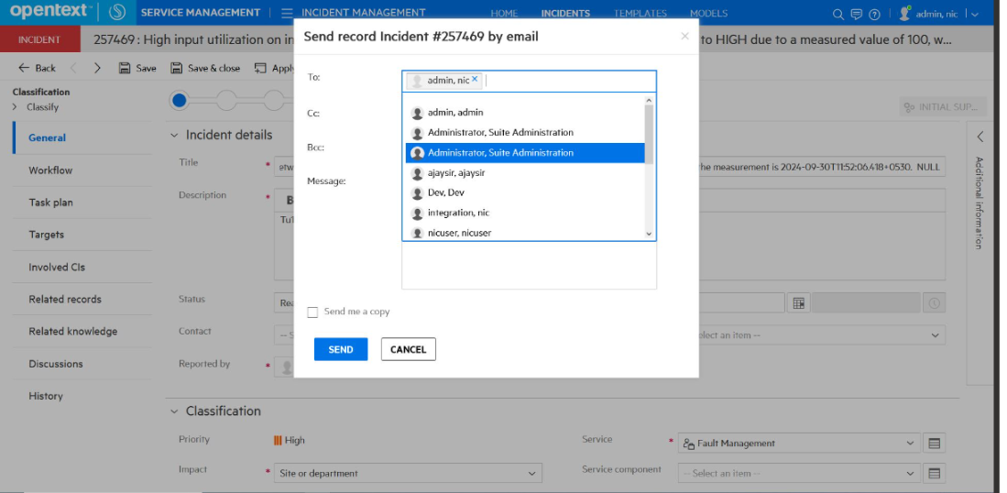The image size is (1007, 493).
Task: Open the list icon next to Service field
Action: 935,443
